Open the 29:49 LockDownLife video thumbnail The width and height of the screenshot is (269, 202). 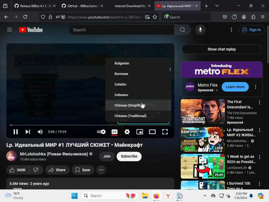pyautogui.click(x=203, y=166)
